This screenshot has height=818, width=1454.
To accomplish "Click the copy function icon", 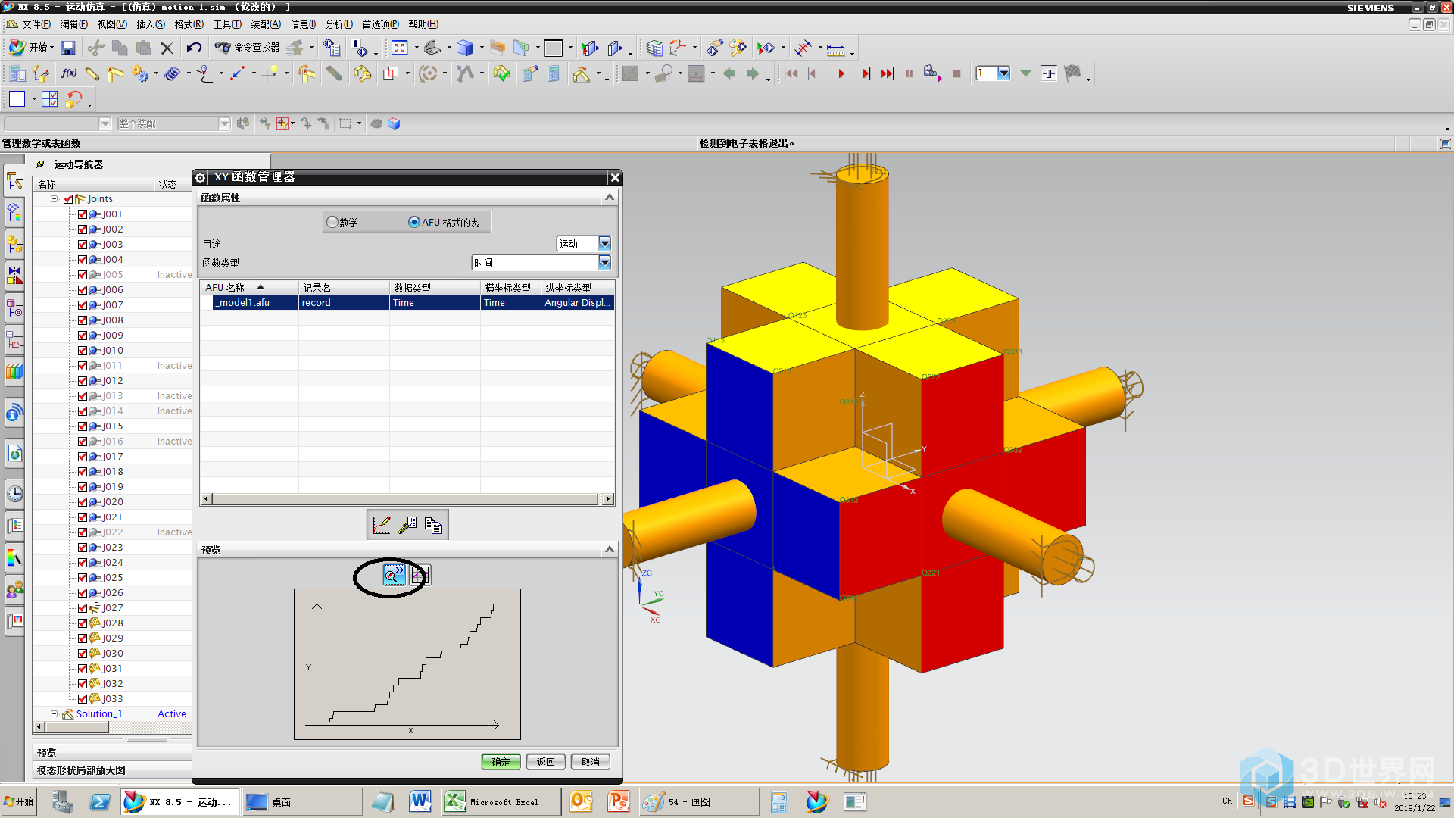I will 433,525.
